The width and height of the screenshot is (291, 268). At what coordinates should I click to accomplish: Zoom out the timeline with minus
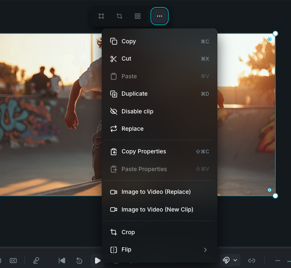click(278, 261)
